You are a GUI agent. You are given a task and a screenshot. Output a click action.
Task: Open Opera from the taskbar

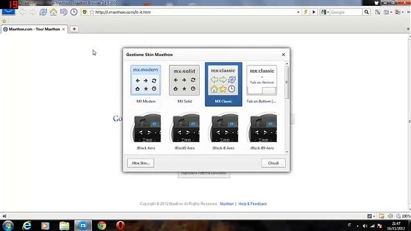(x=120, y=225)
